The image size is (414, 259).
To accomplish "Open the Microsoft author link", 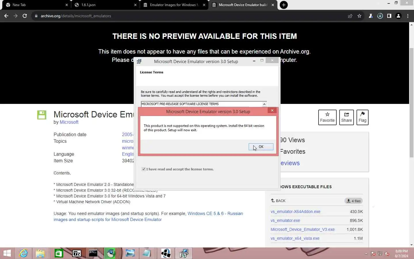I will click(x=69, y=122).
